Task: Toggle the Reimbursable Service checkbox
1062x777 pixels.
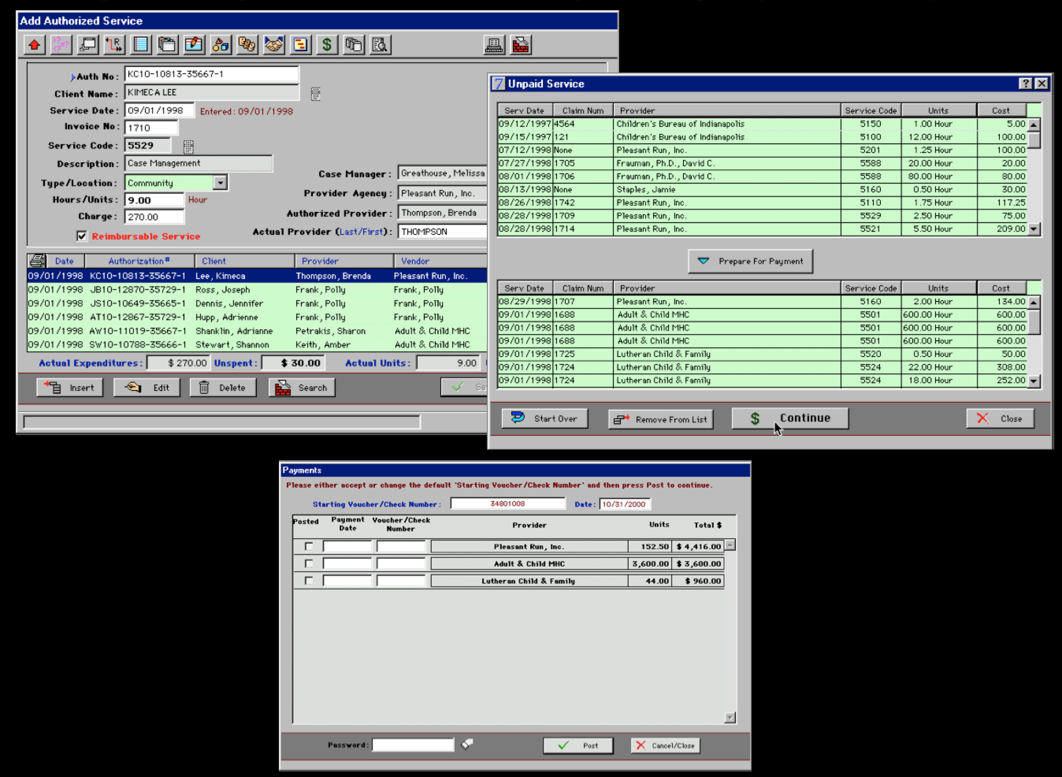Action: pos(82,236)
